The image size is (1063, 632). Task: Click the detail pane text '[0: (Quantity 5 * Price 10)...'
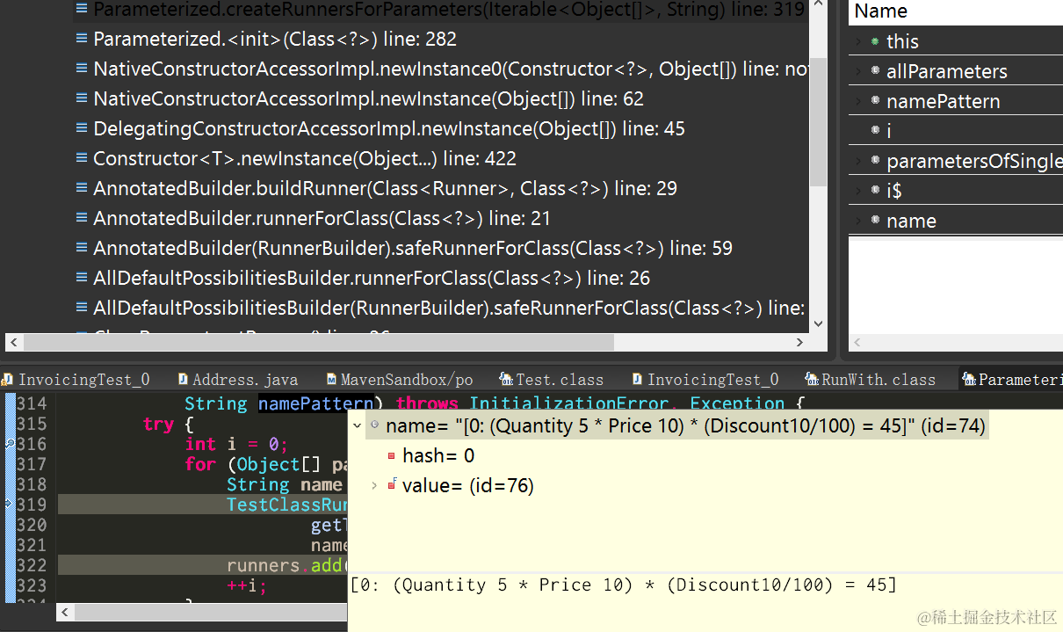[624, 585]
